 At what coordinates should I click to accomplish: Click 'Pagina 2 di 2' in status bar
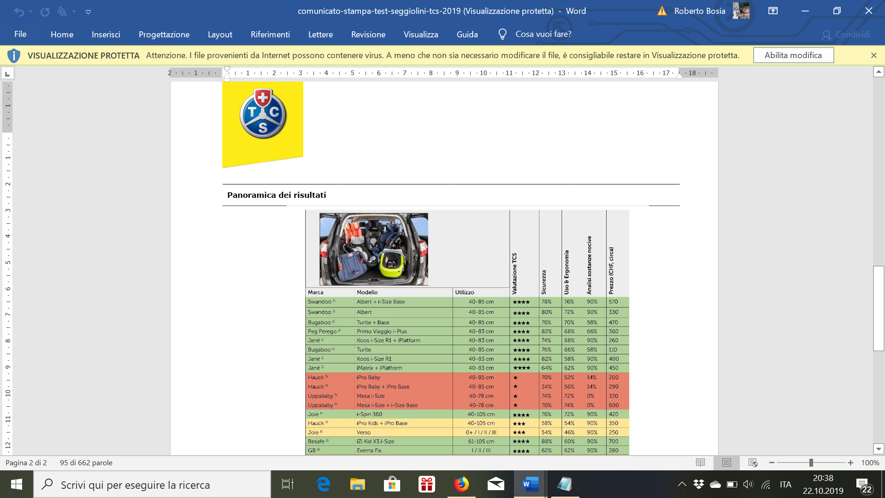27,462
